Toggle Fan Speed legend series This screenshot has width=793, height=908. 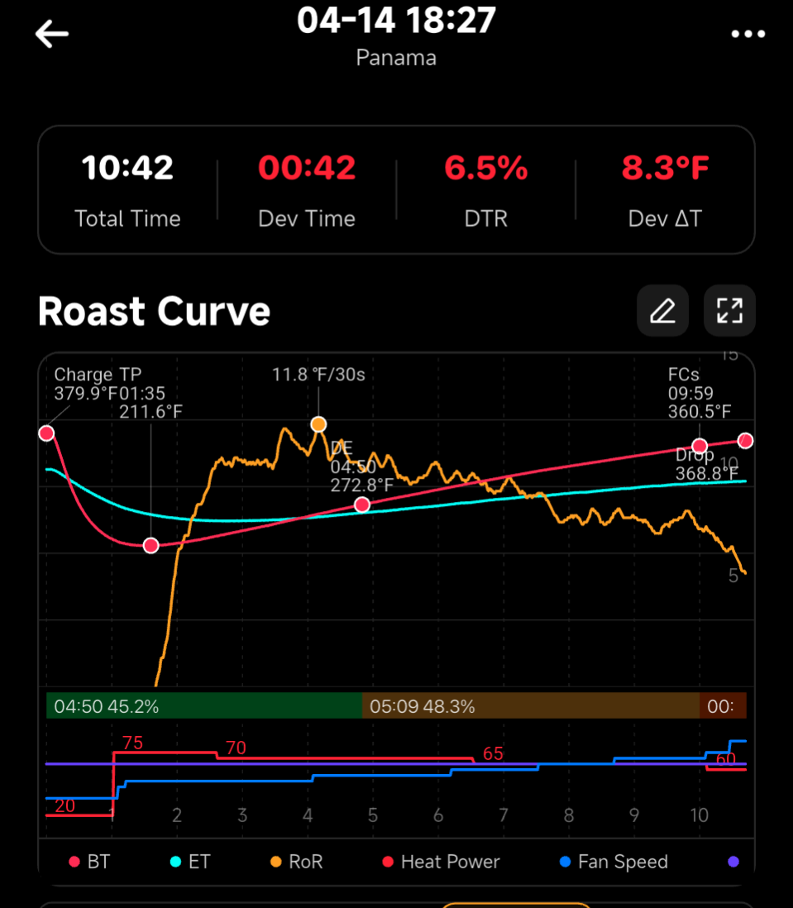click(x=614, y=862)
